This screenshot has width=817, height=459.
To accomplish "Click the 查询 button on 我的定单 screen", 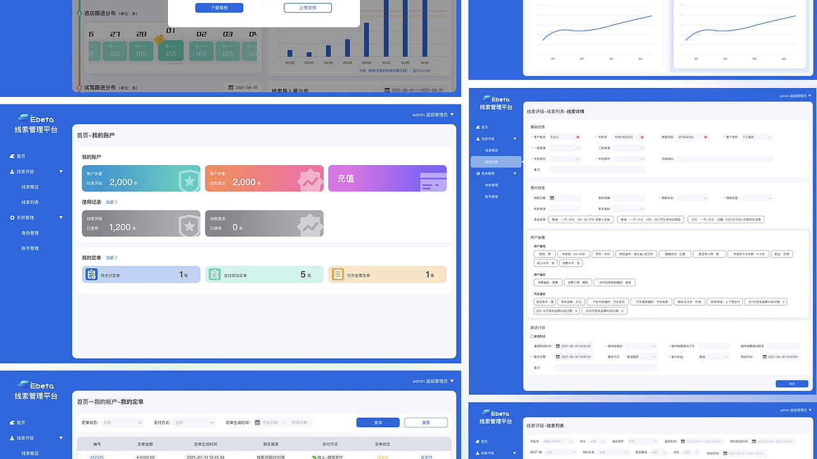I will click(x=378, y=423).
